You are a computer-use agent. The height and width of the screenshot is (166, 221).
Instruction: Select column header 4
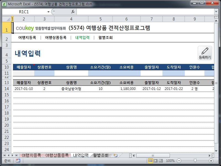pyautogui.click(x=71, y=19)
